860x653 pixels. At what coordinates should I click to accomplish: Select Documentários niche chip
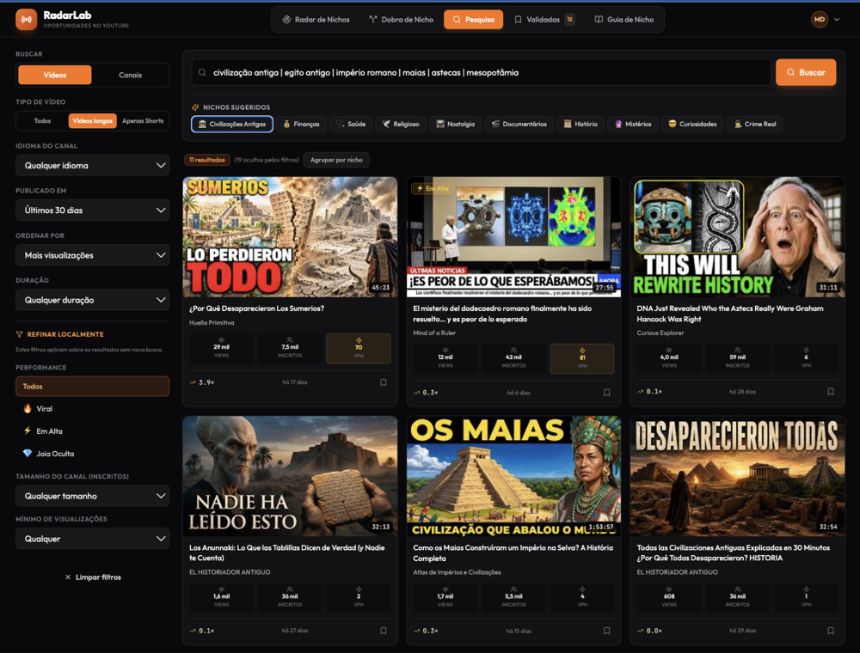tap(519, 124)
